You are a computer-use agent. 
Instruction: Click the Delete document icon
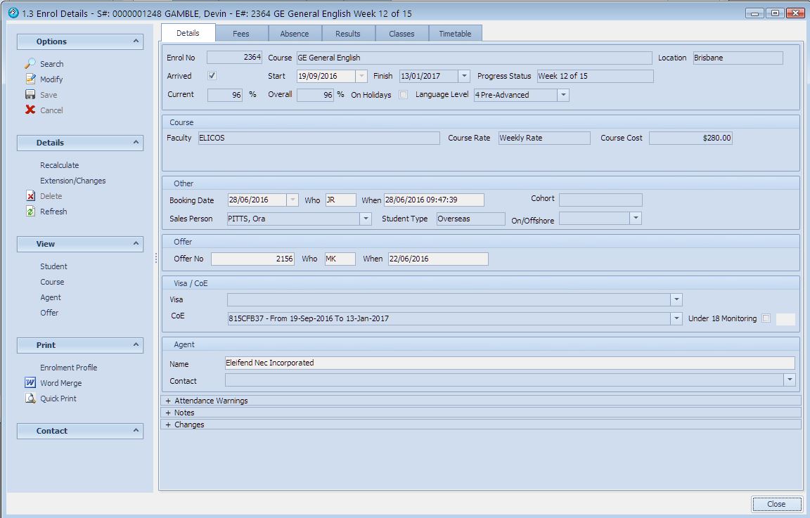click(30, 196)
